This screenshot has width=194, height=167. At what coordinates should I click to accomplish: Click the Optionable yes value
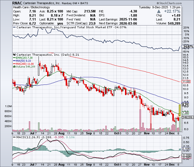(x=60, y=23)
